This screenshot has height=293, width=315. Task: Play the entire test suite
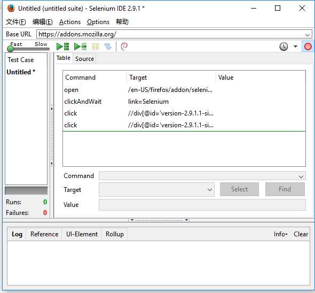[62, 47]
